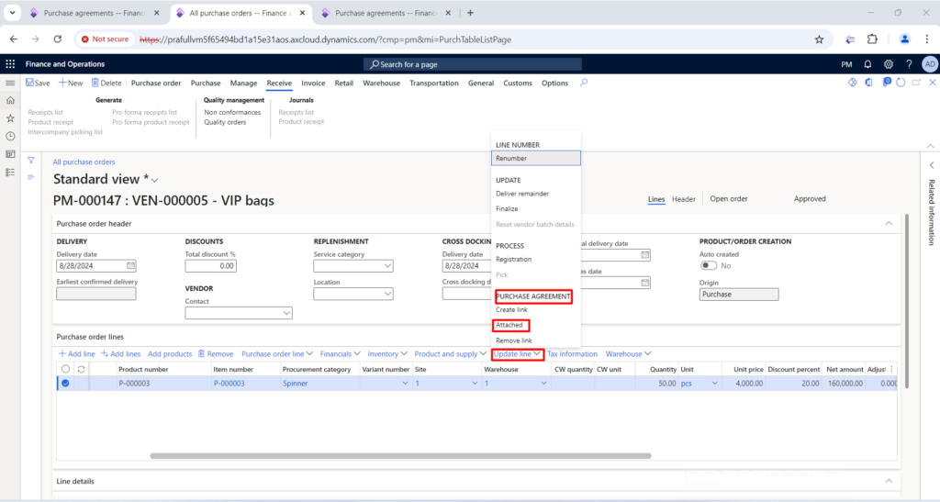Open Favorites star in left sidebar
Screen dimensions: 940x502
[10, 118]
